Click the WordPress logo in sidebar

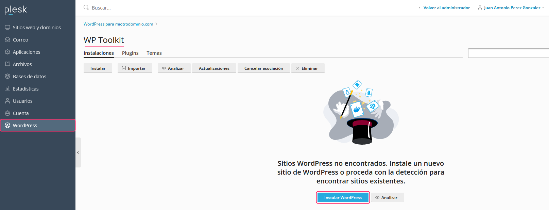[x=7, y=125]
